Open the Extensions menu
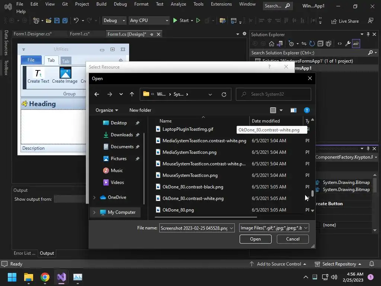 221,4
